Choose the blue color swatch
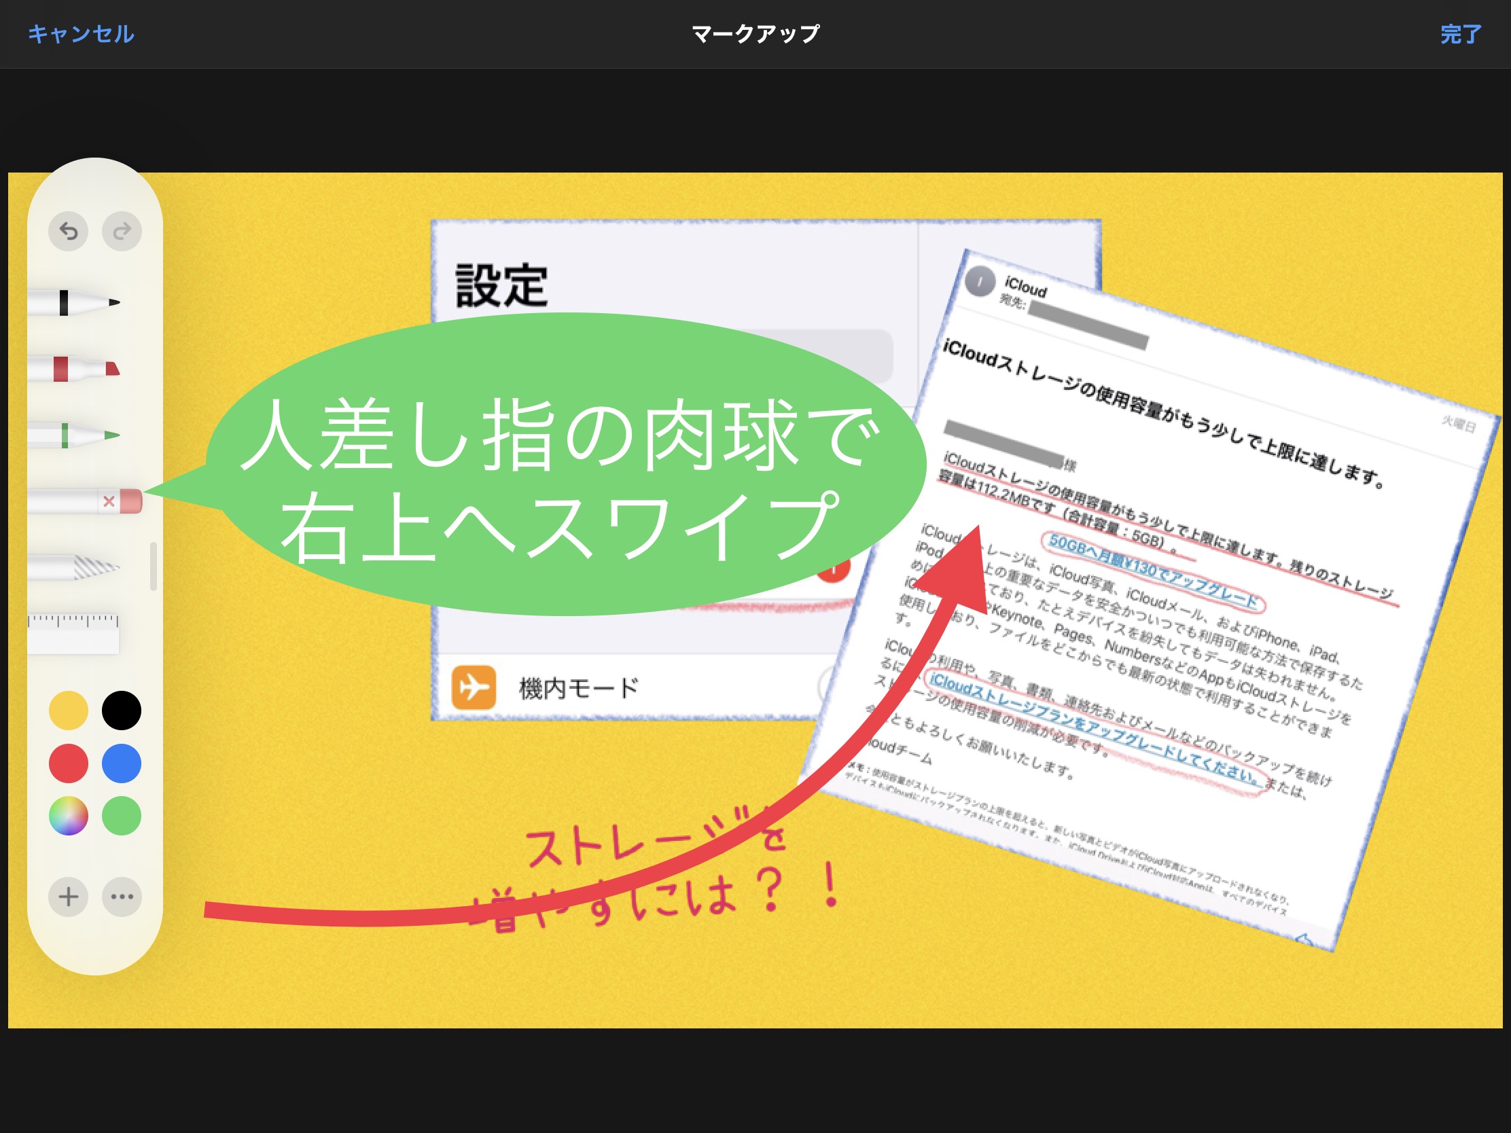 pos(122,763)
